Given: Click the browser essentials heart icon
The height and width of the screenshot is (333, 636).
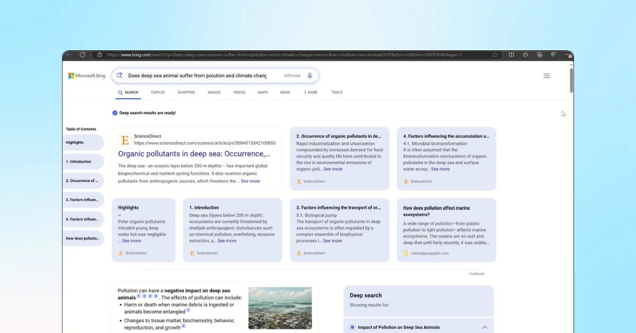Looking at the screenshot, I should (553, 55).
